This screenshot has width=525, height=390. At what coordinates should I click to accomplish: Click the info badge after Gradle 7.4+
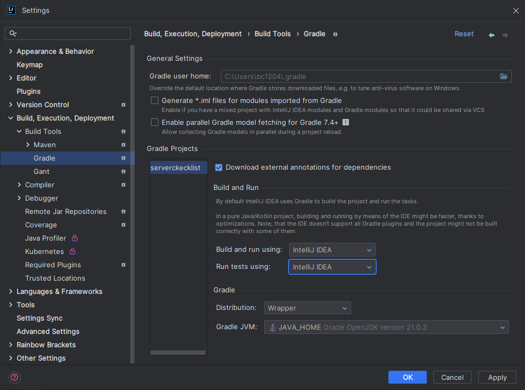click(346, 122)
